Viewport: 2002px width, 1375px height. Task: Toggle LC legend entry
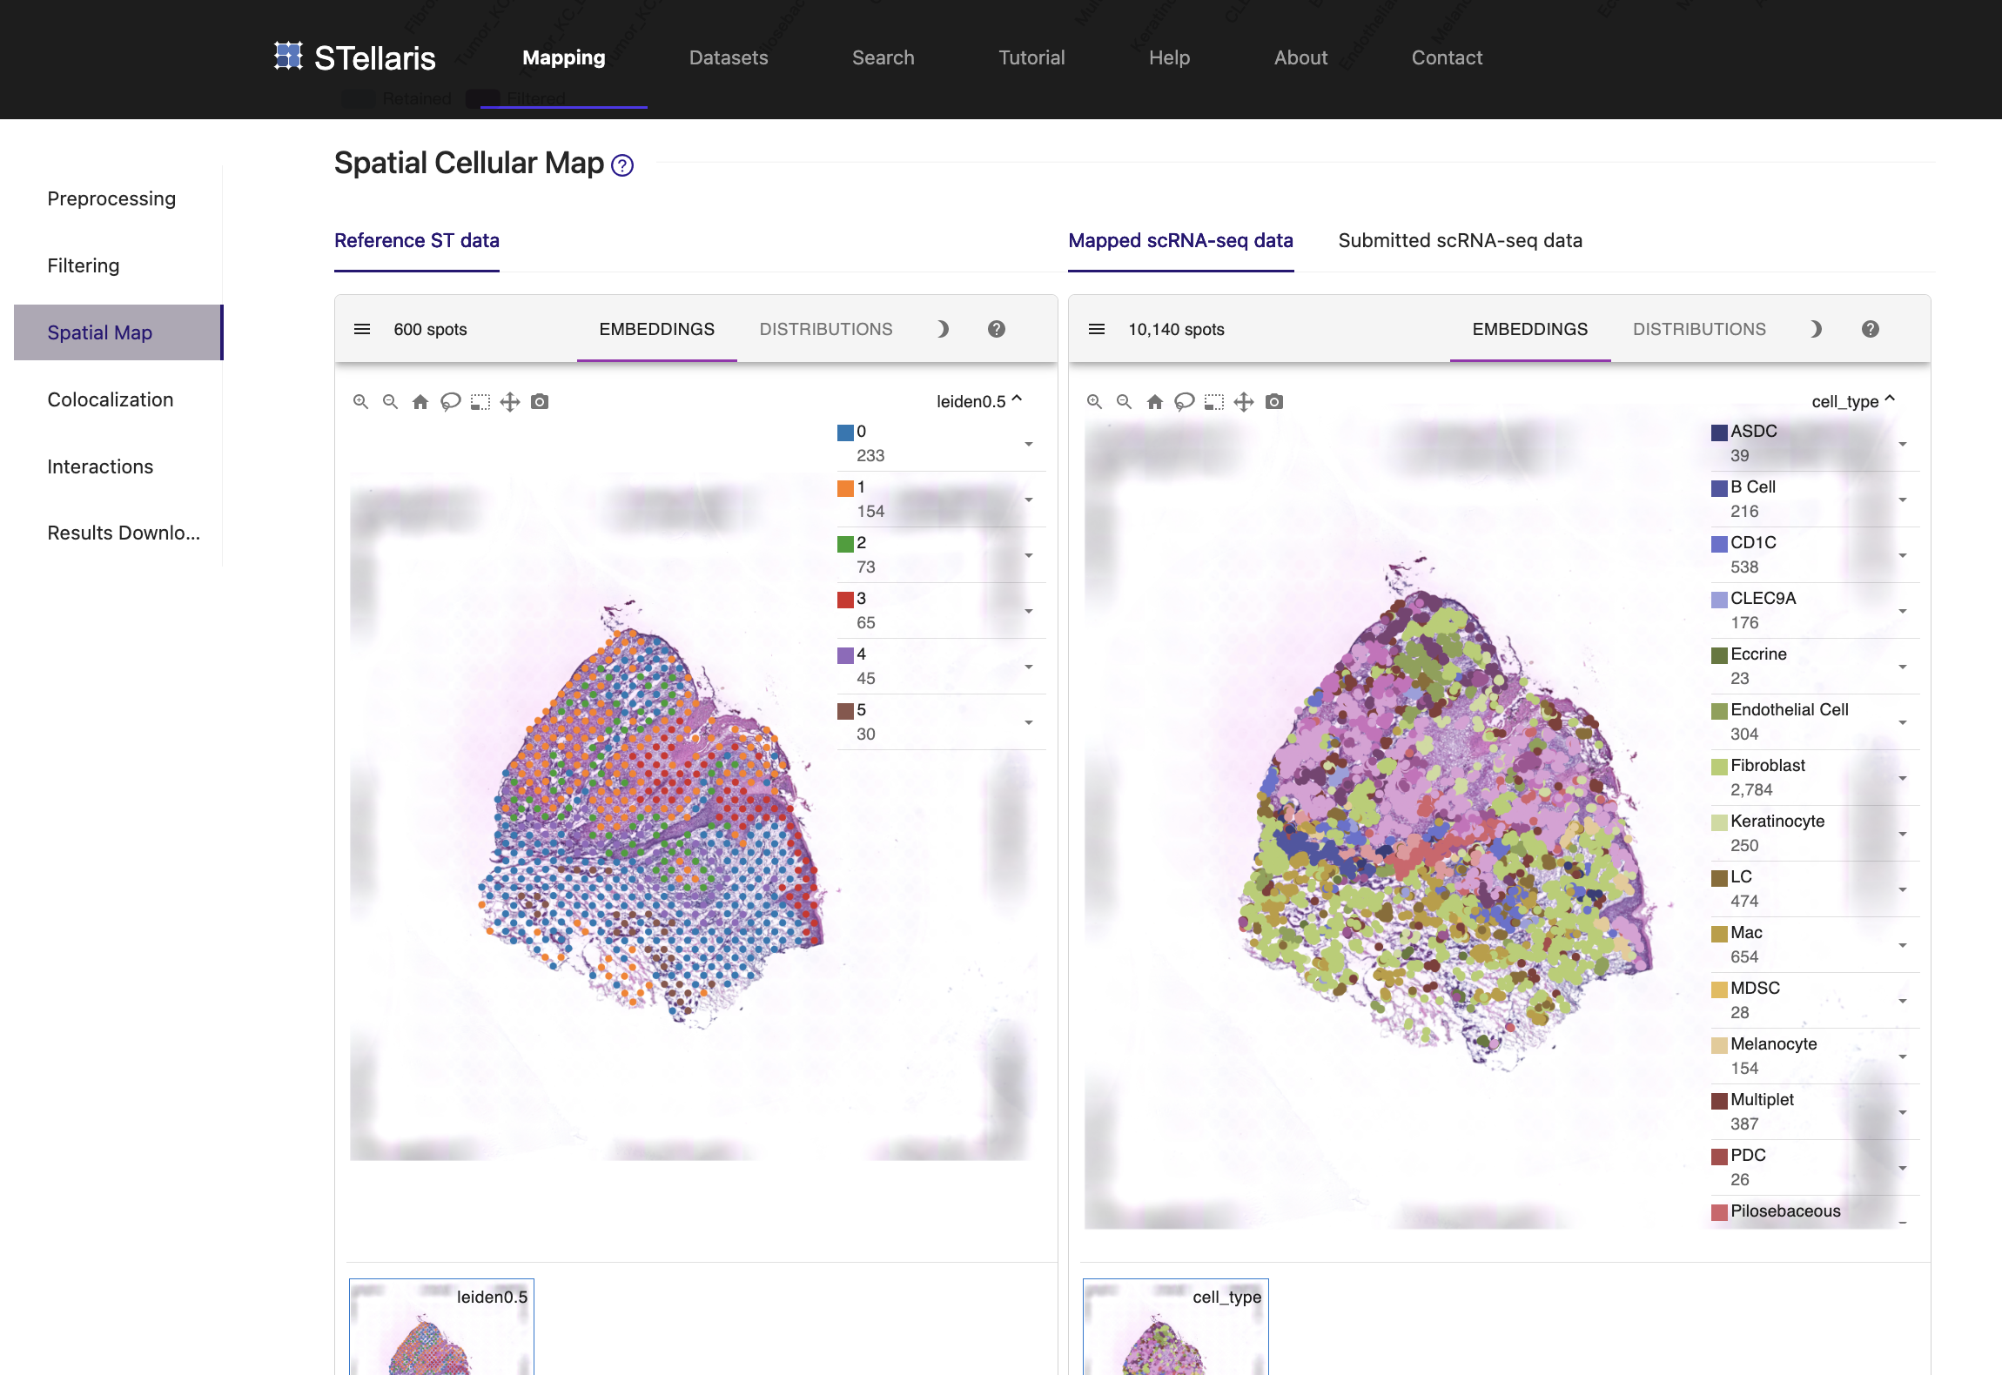pos(1815,889)
